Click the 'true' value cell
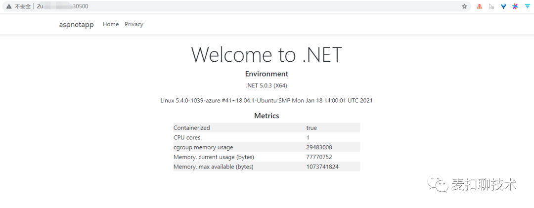The height and width of the screenshot is (208, 534). 311,127
